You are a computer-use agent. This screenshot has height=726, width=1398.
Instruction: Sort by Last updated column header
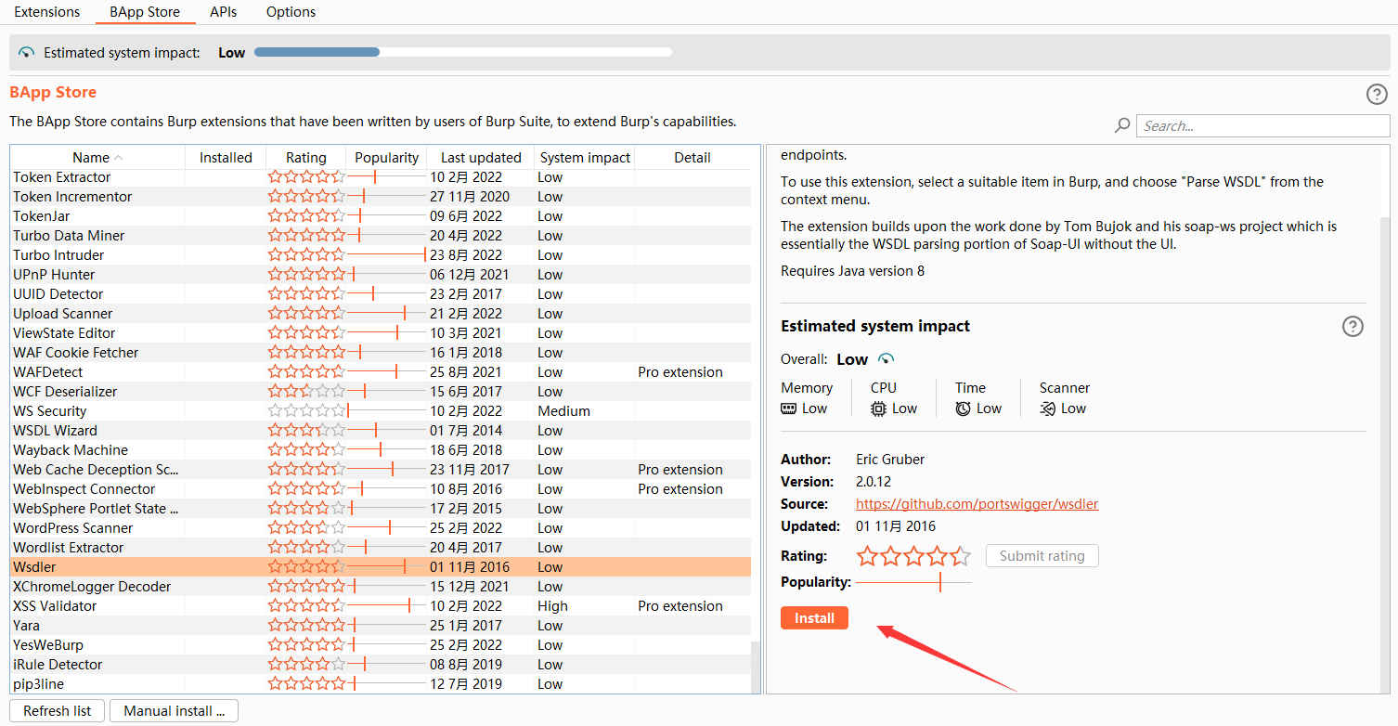pyautogui.click(x=481, y=157)
